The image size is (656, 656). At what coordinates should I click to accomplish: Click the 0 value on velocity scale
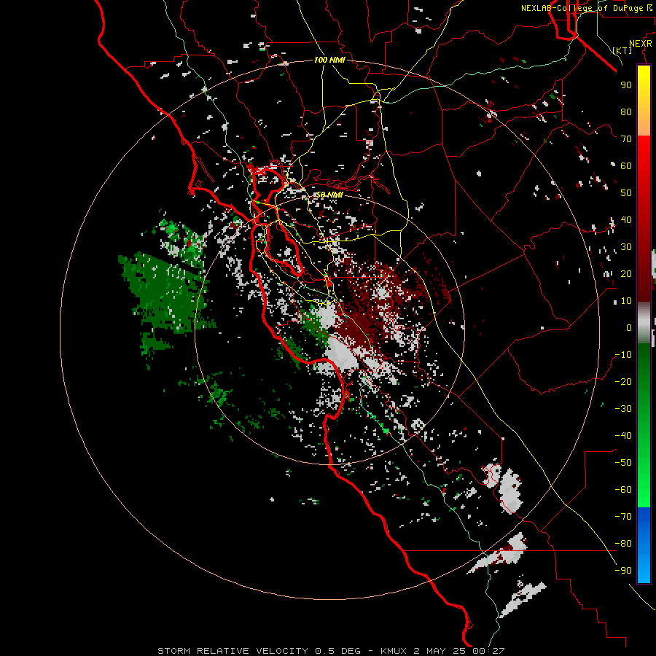click(629, 327)
